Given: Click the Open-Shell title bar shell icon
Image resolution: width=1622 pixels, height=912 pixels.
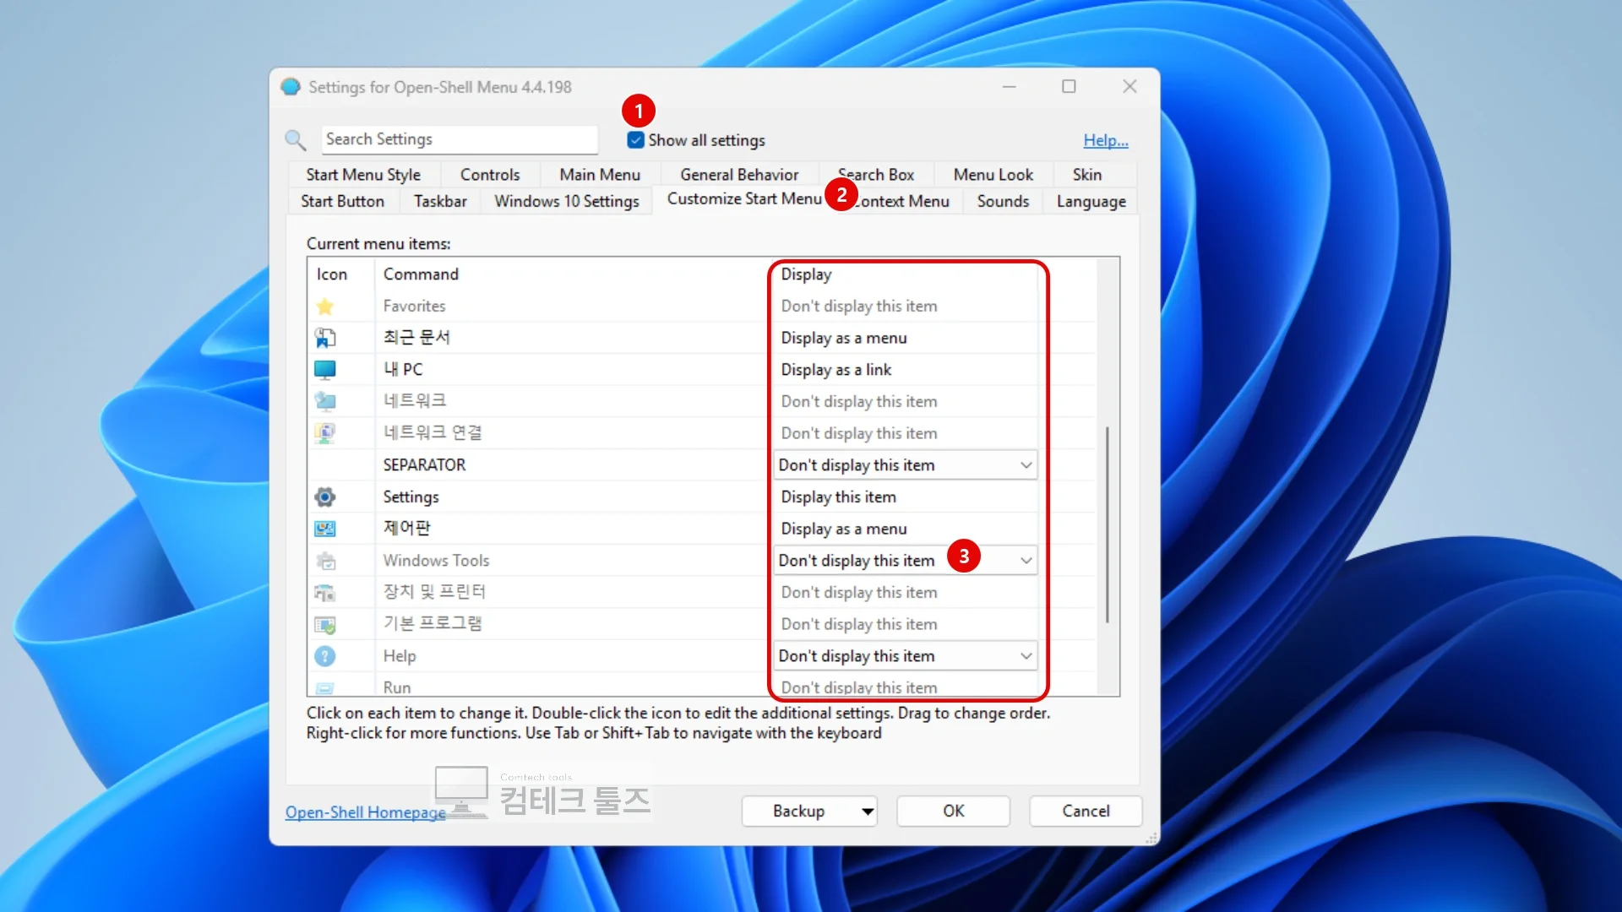Looking at the screenshot, I should 291,87.
